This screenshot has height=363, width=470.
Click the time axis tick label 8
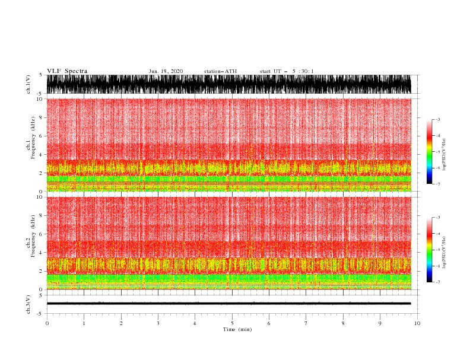pyautogui.click(x=343, y=323)
